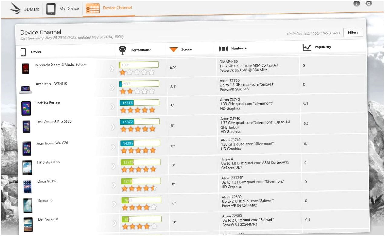Screen dimensions: 385x236
Task: Sort by the Device column header
Action: click(36, 52)
